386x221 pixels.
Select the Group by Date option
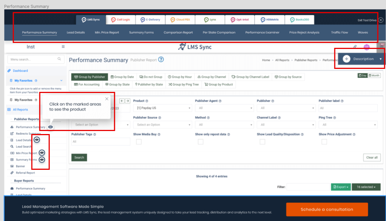[122, 77]
